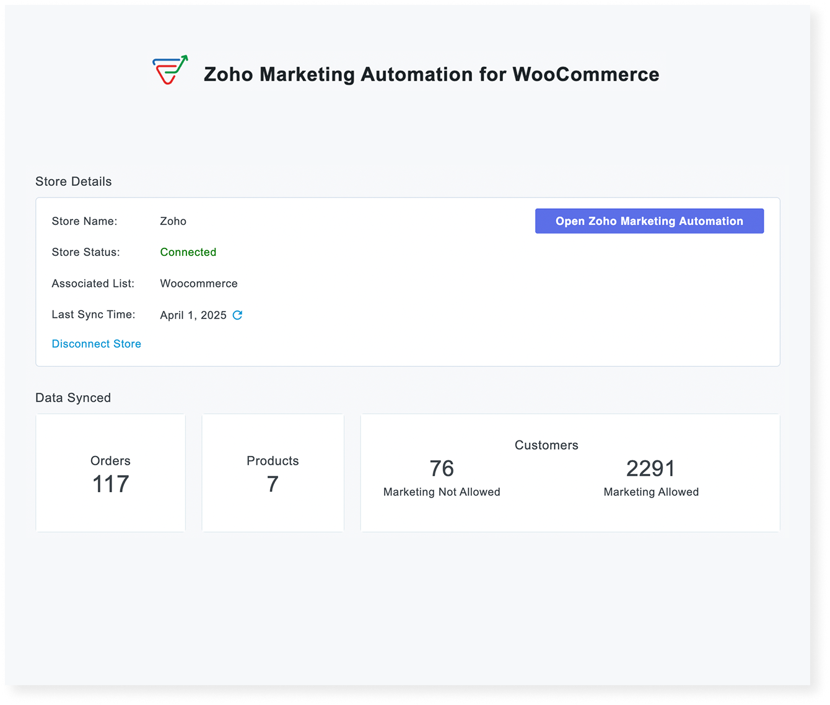Click the store name value Zoho

pos(173,221)
